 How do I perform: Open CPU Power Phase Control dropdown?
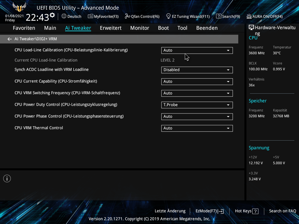tap(197, 117)
